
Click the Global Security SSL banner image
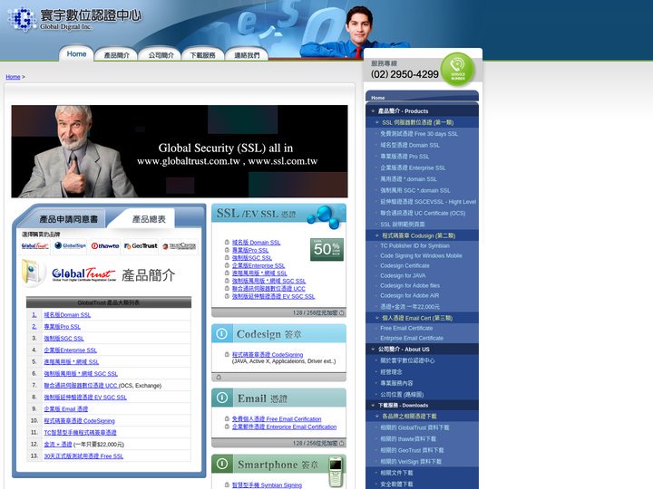[180, 151]
